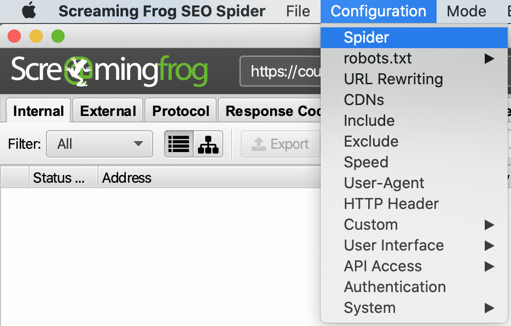Image resolution: width=511 pixels, height=326 pixels.
Task: Switch to the Protocol tab
Action: tap(181, 111)
